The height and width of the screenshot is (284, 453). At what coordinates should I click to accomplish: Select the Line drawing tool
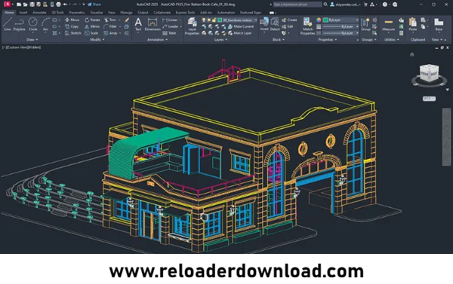(8, 24)
